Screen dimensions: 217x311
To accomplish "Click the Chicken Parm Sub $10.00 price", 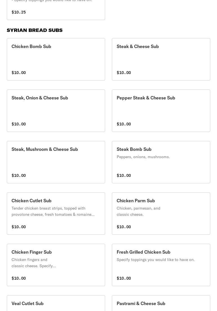I will point(124,227).
